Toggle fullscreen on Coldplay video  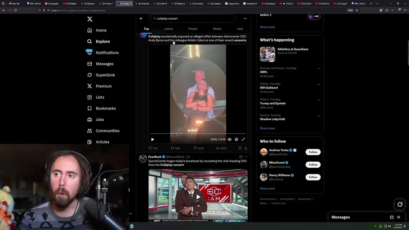tap(243, 139)
